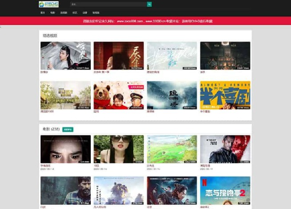Screen dimensions: 291x209
Task: Click the 精选视频 section heading
Action: point(50,36)
